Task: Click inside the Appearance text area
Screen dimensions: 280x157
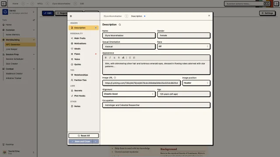Action: 156,67
